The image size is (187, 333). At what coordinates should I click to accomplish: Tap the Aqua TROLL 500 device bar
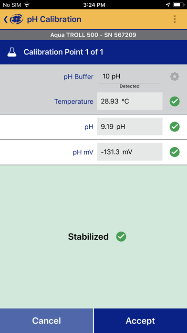coord(93,35)
